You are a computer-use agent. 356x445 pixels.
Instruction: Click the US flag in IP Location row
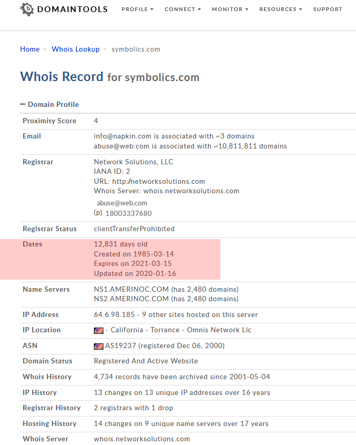[x=99, y=330]
